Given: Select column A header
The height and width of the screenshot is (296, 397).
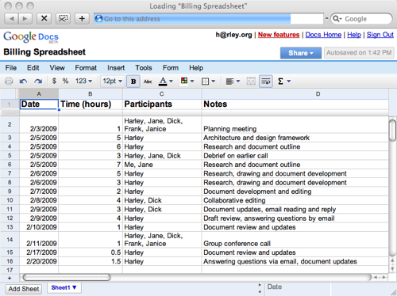Looking at the screenshot, I should coord(39,94).
